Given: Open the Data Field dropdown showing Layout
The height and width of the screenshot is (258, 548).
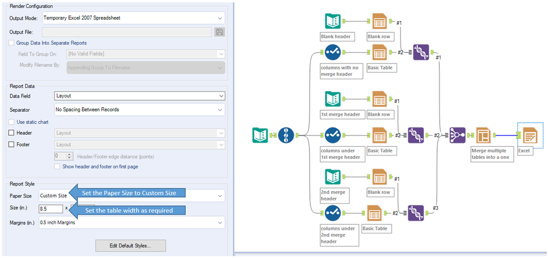Looking at the screenshot, I should pos(140,95).
